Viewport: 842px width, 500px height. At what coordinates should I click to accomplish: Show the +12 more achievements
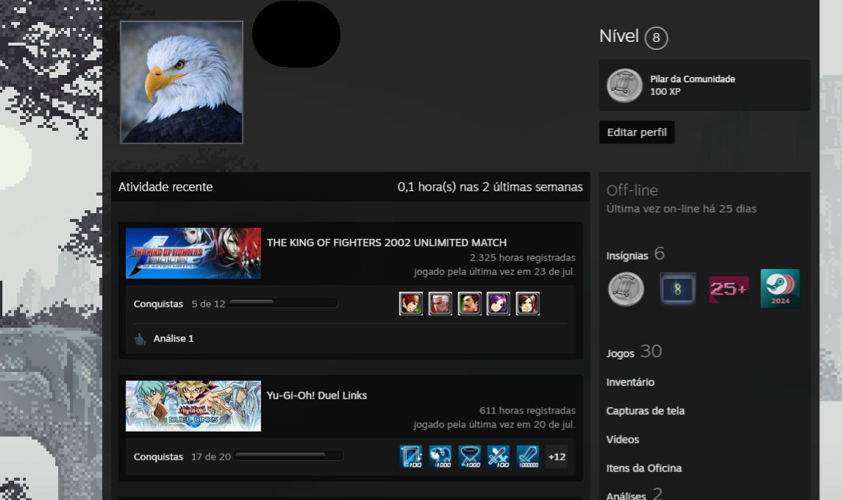coord(557,457)
